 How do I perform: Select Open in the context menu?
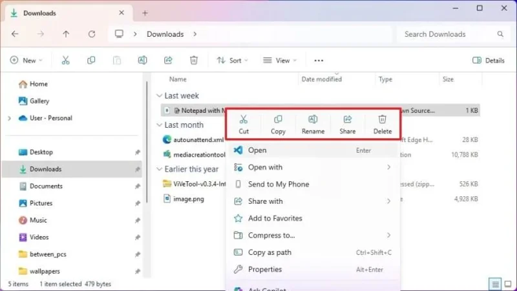pos(312,150)
